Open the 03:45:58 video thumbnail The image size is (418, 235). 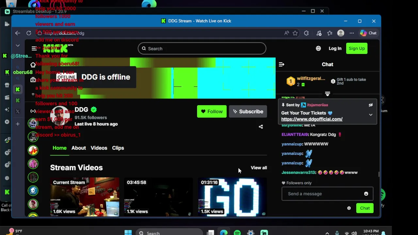click(x=158, y=197)
